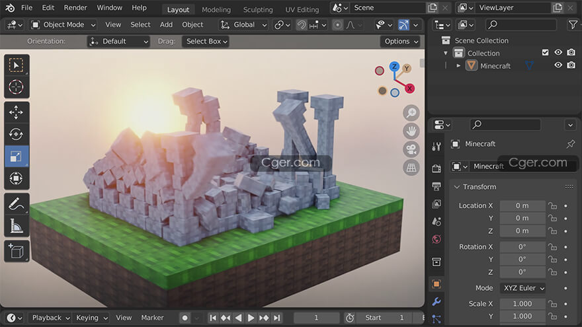Open the Output properties tab

tap(436, 186)
